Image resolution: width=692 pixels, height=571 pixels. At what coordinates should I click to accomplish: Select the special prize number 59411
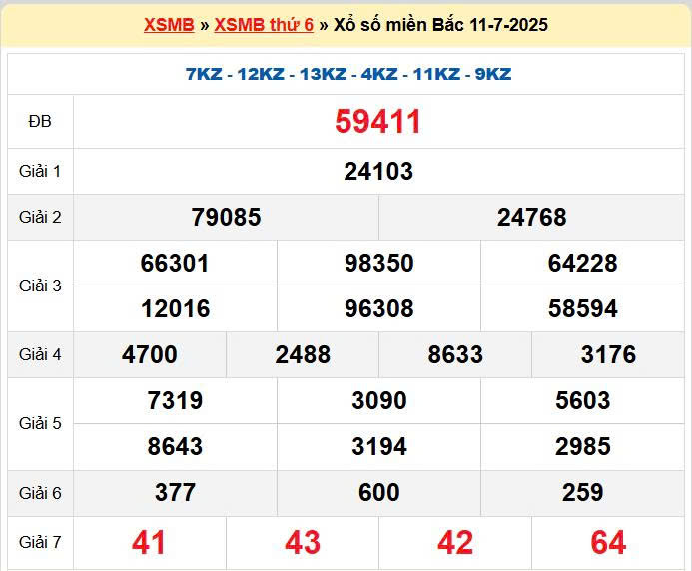point(378,122)
